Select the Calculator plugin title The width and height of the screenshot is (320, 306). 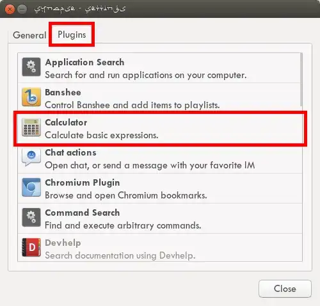tap(66, 122)
